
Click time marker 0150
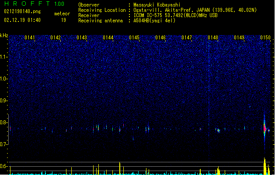click(265, 38)
